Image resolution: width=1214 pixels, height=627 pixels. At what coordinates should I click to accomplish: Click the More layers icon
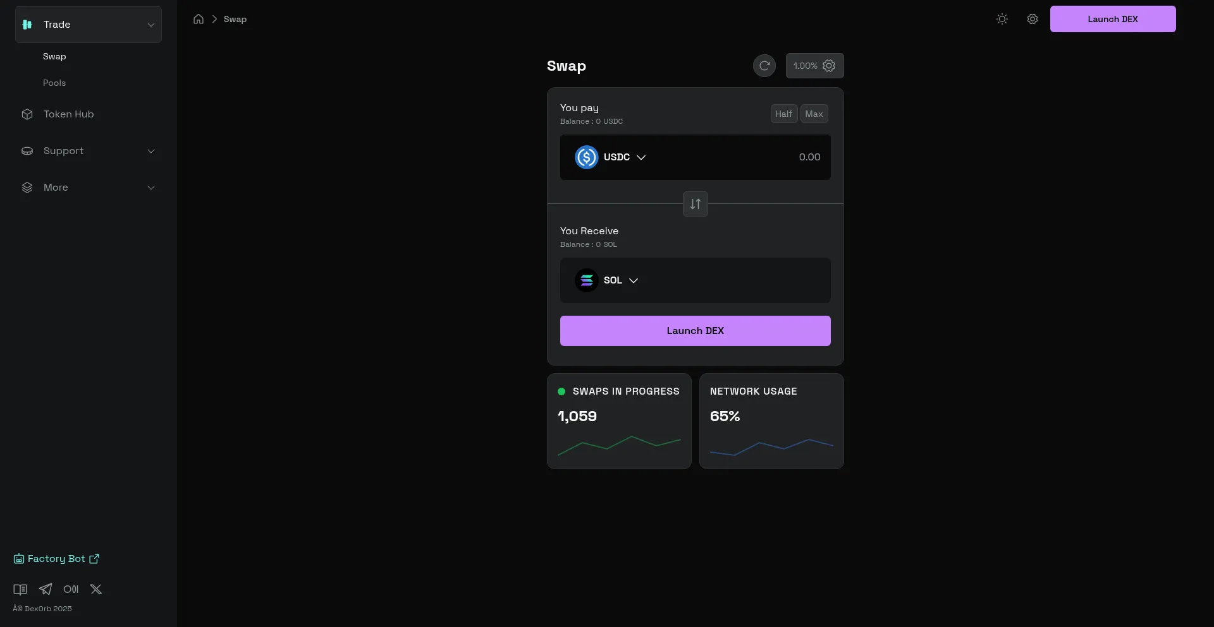coord(27,188)
